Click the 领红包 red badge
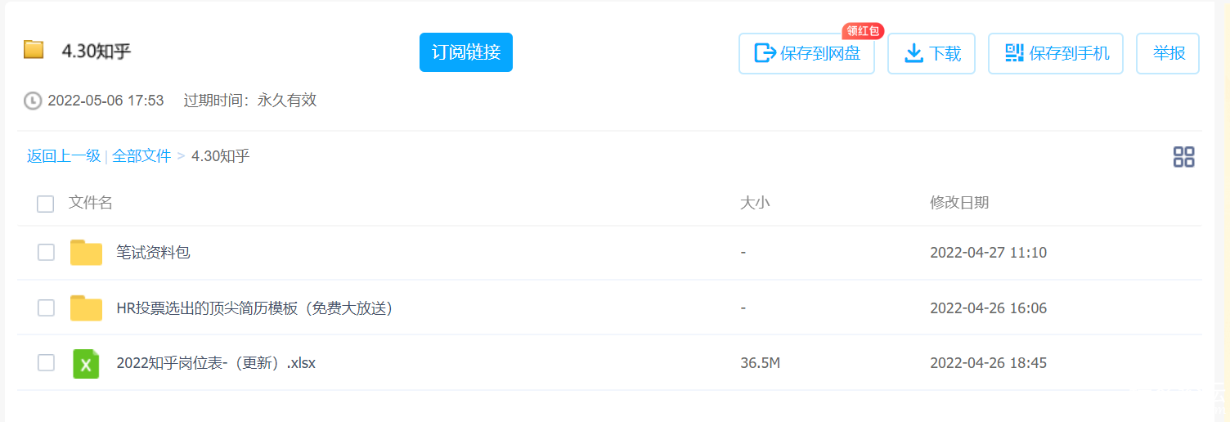1230x422 pixels. click(x=863, y=31)
